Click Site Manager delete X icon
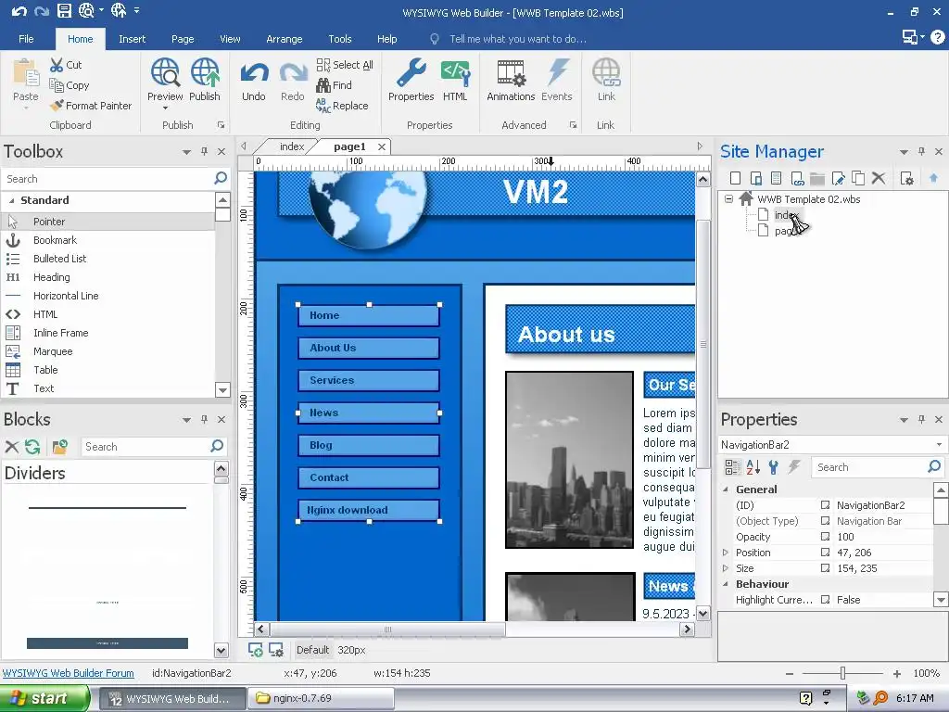The width and height of the screenshot is (949, 712). click(x=879, y=178)
